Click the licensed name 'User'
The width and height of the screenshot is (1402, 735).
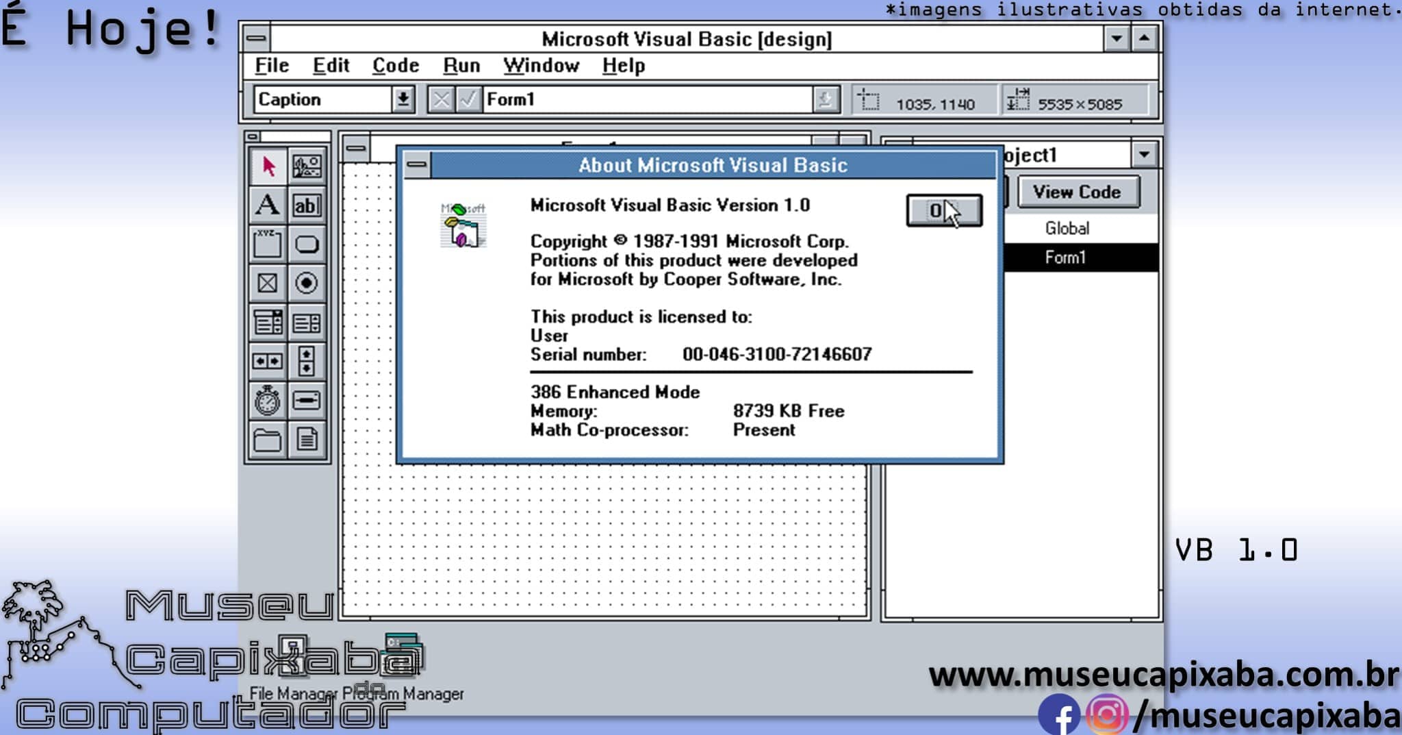tap(549, 336)
